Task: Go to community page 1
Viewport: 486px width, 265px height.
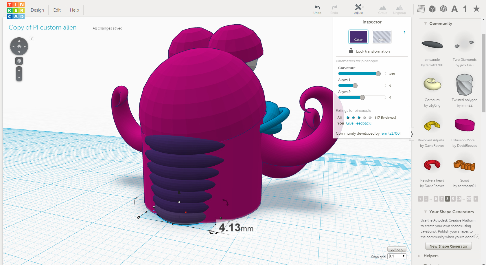Action: coord(426,199)
